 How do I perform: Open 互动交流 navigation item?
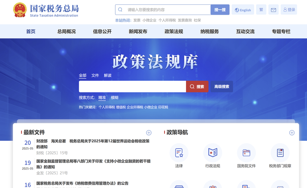[245, 31]
